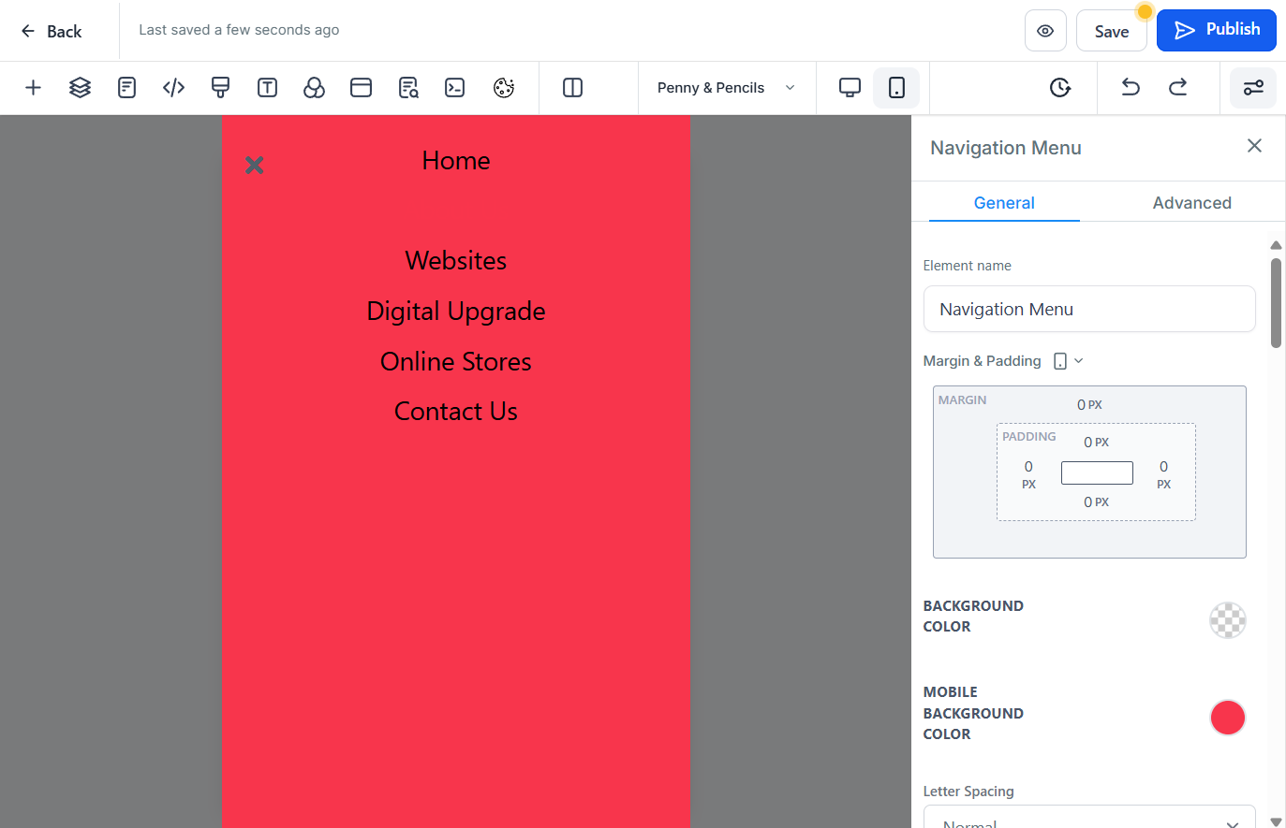This screenshot has width=1286, height=828.
Task: Close the mobile menu with the X icon
Action: coord(254,166)
